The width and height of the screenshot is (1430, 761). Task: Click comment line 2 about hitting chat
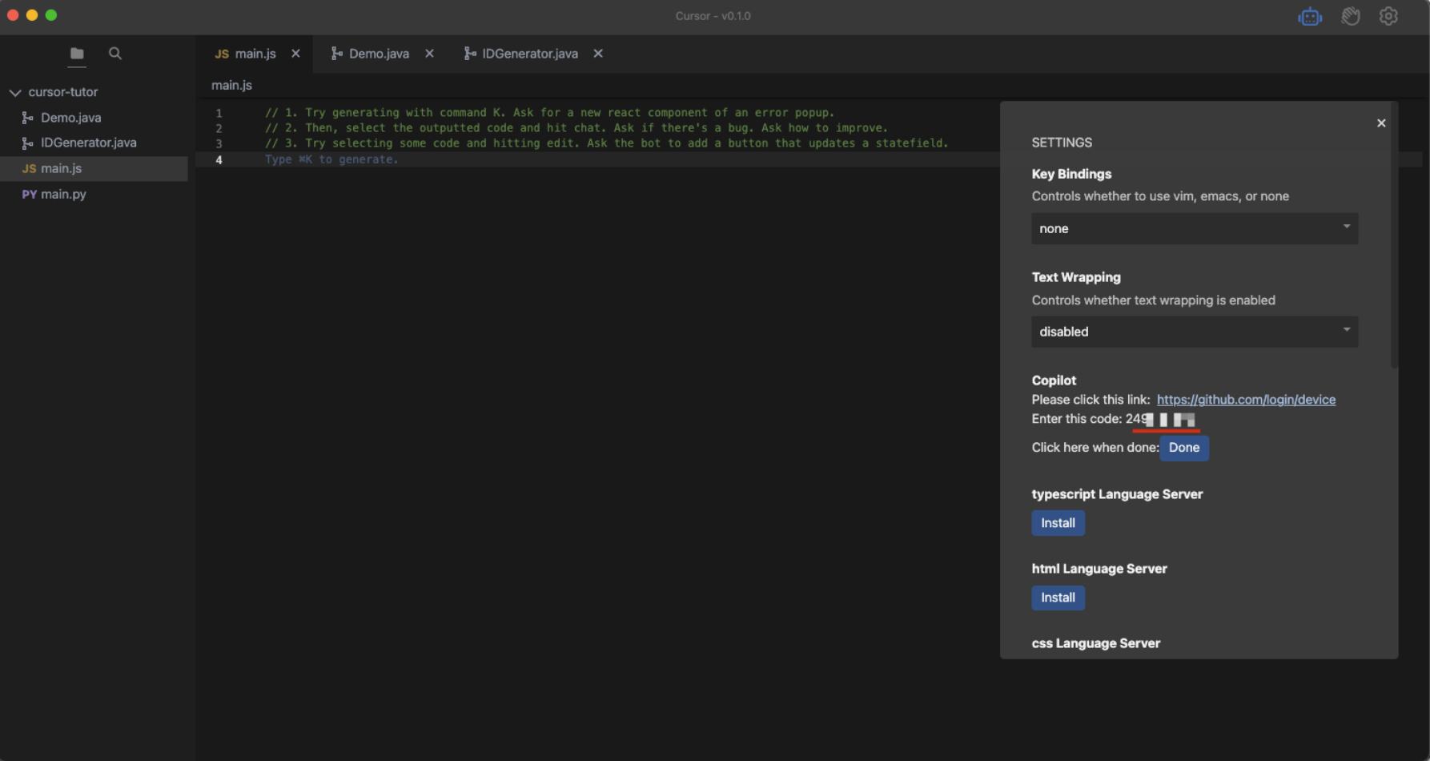click(576, 128)
